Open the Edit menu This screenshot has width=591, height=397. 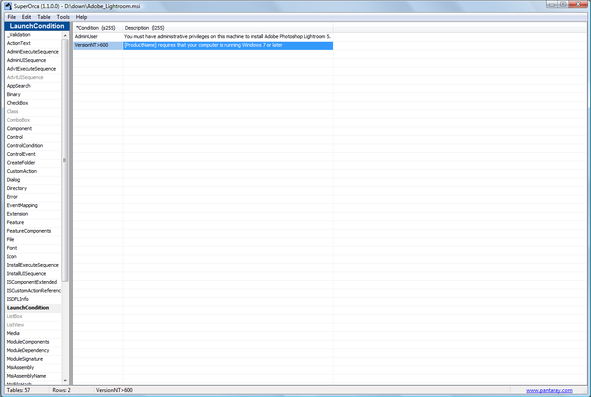pos(27,17)
